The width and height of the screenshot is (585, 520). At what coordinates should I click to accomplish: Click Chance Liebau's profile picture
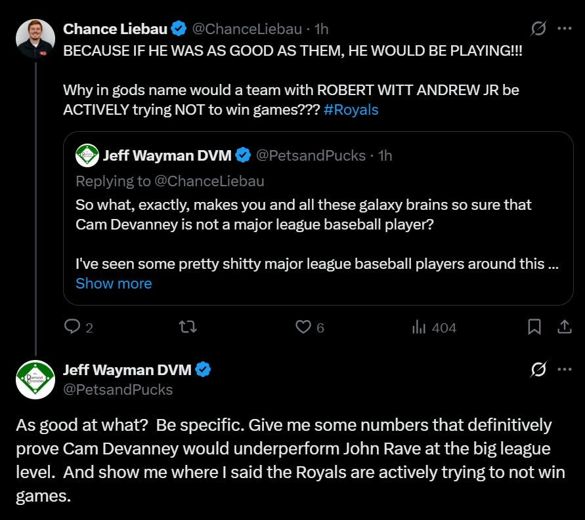click(35, 39)
